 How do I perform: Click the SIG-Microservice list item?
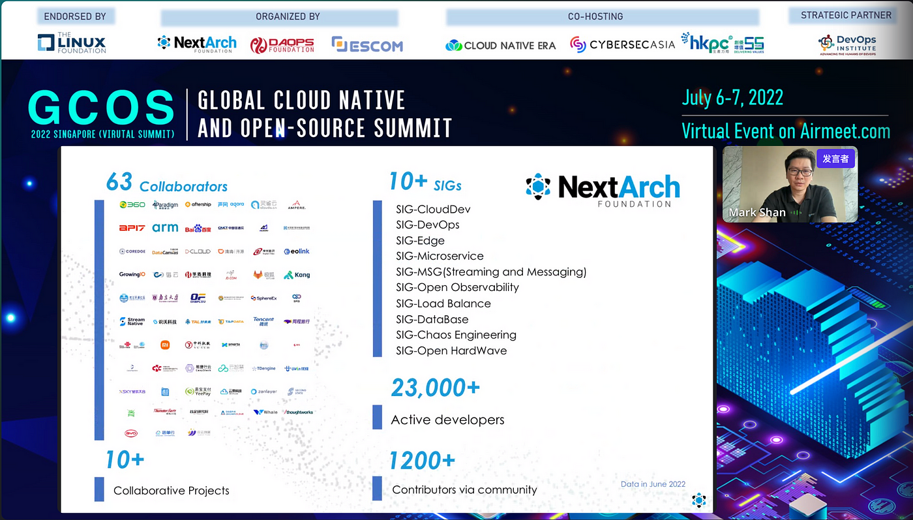(440, 256)
